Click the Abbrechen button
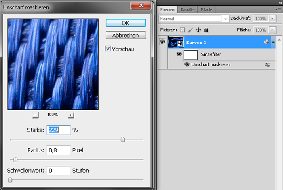 (125, 35)
